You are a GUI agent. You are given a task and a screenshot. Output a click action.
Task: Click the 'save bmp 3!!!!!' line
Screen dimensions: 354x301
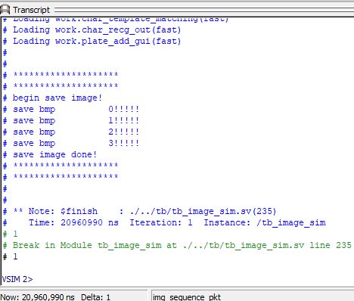[x=71, y=143]
